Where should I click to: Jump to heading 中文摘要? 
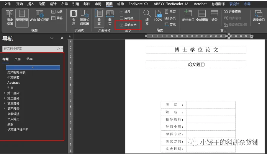coord(13,77)
